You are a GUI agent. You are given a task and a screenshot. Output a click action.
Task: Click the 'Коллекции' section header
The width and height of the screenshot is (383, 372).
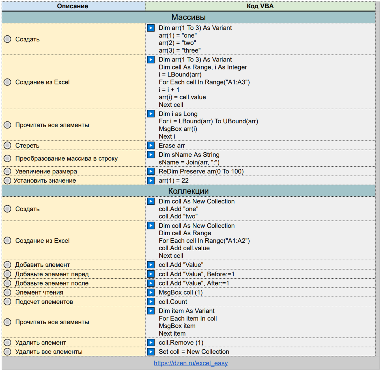pos(188,191)
